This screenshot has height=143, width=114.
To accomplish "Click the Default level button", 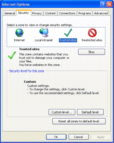I will click(x=90, y=112).
